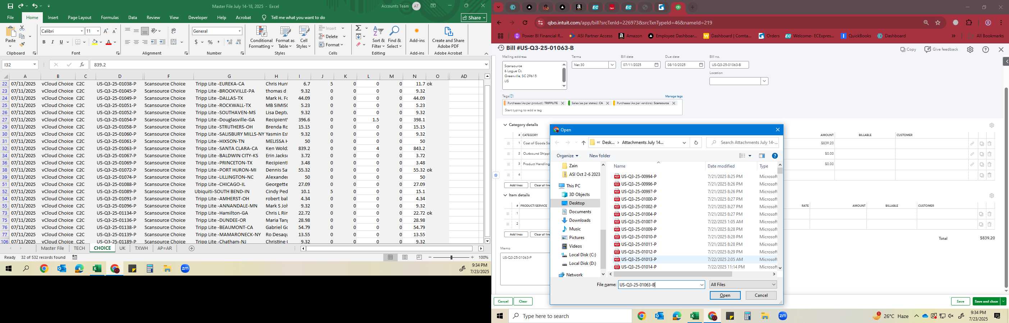1009x323 pixels.
Task: Click refresh icon in Open dialog
Action: coord(696,143)
